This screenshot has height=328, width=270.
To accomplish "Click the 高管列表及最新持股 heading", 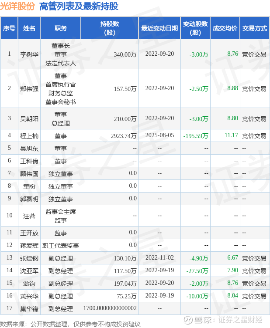I will (79, 6).
